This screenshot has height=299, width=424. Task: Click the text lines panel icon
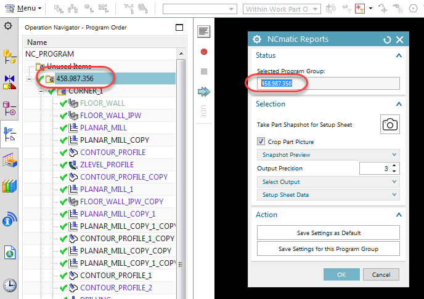[203, 31]
